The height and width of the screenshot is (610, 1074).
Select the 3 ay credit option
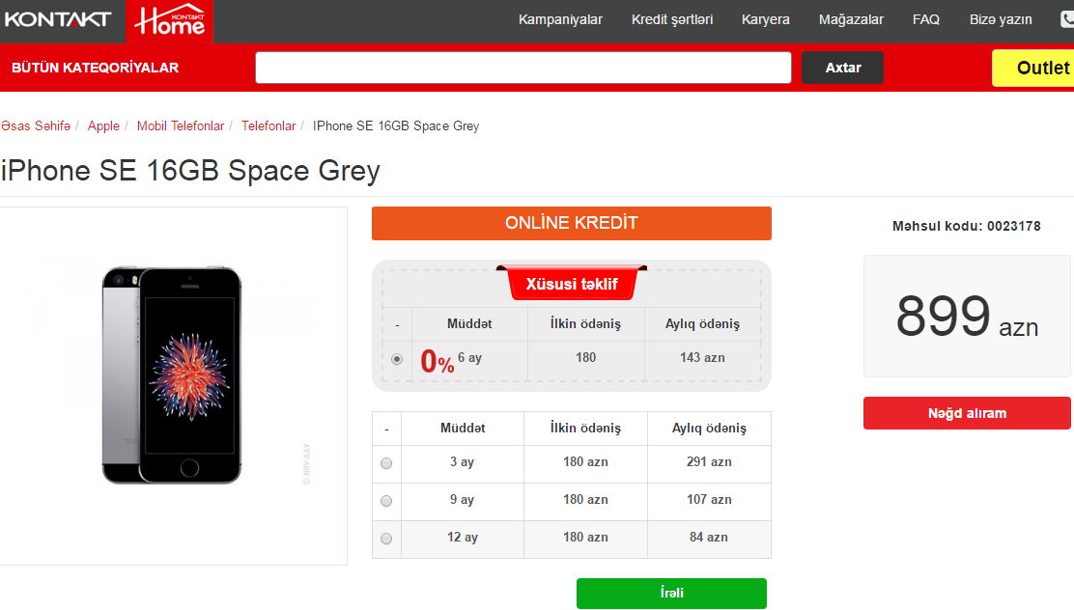click(x=386, y=463)
